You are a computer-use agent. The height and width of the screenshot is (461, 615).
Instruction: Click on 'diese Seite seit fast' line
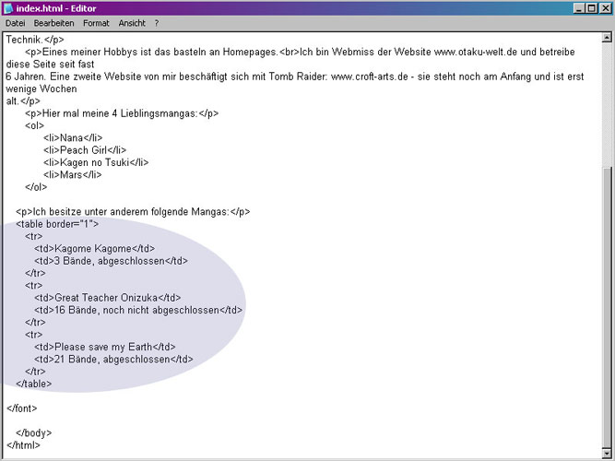click(x=50, y=64)
